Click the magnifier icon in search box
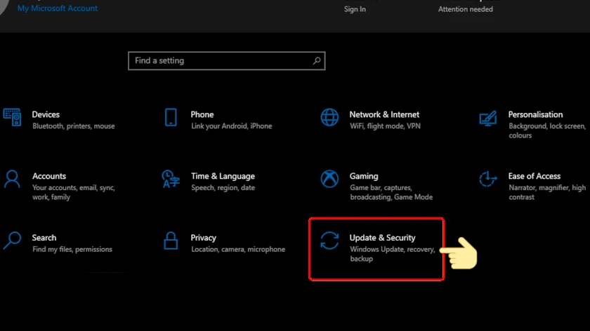This screenshot has width=590, height=331. (x=317, y=60)
